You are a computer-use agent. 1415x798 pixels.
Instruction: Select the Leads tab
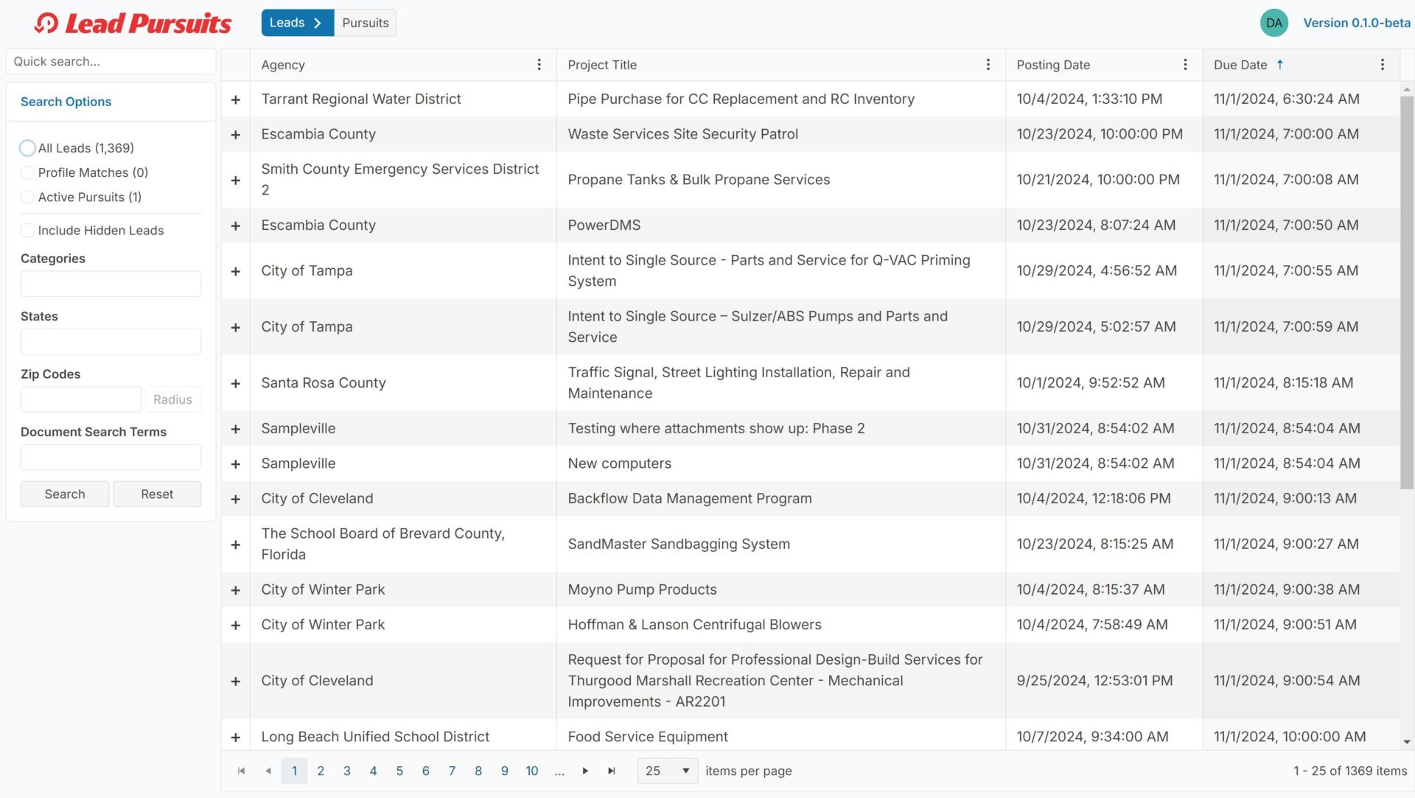296,23
